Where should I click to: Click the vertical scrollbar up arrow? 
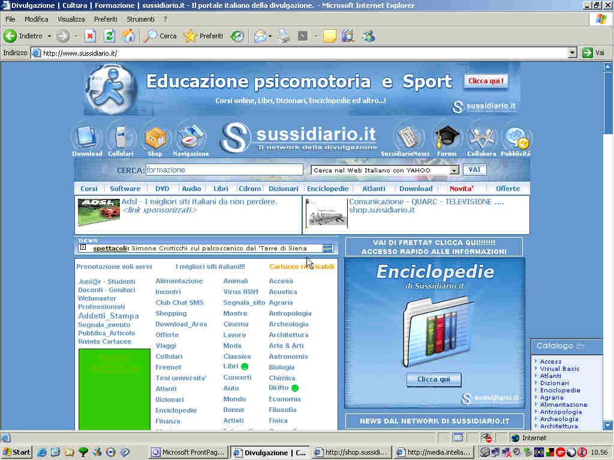[608, 67]
